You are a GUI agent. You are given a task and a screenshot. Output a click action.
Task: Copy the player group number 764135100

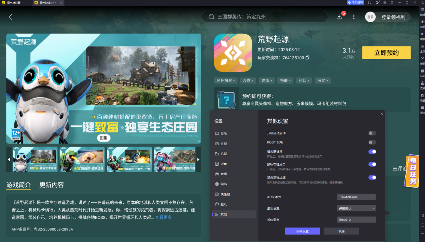pos(307,58)
